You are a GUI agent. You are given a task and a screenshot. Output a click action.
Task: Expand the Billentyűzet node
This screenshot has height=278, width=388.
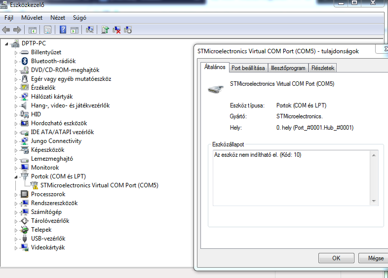16,53
